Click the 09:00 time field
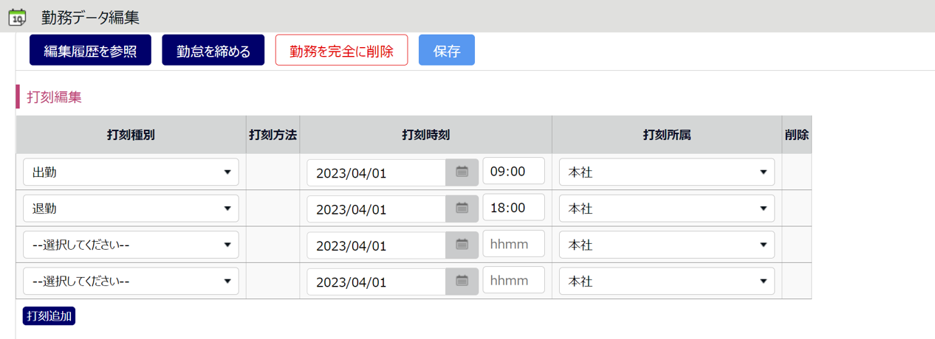 pos(513,171)
